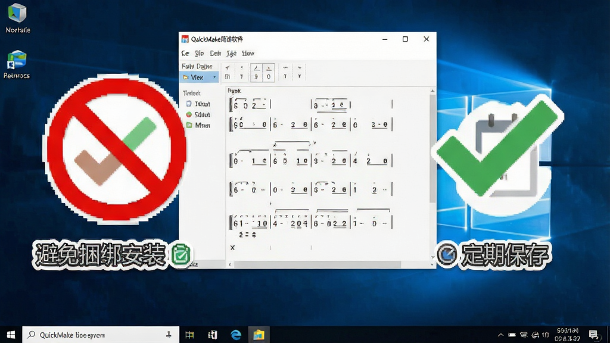Click the score's vertical scrollbar thumb
This screenshot has width=610, height=343.
point(432,148)
